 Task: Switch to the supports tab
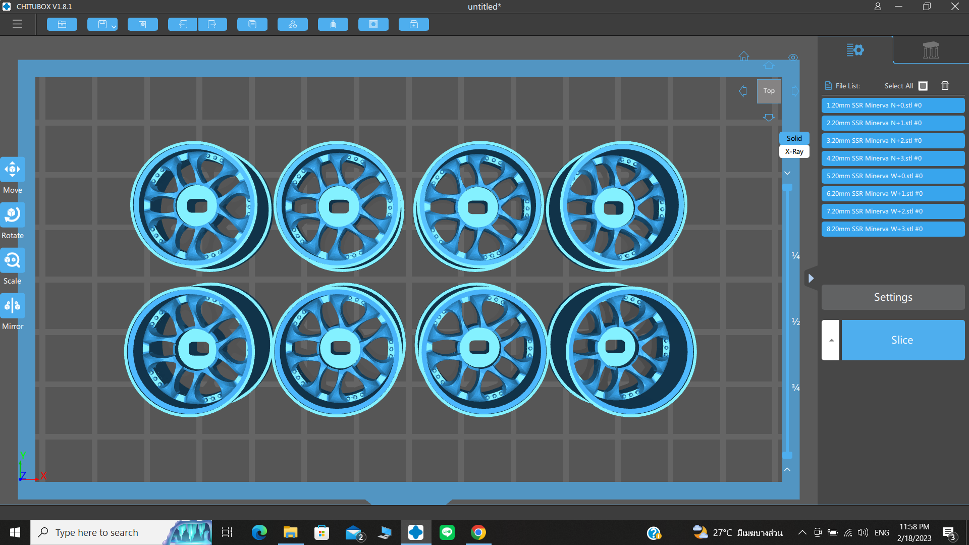pyautogui.click(x=931, y=50)
